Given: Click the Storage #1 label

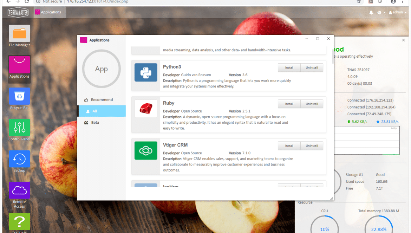Looking at the screenshot, I should click(354, 175).
